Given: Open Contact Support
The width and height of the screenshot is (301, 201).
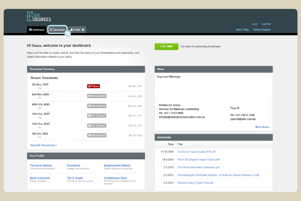Looking at the screenshot, I should point(262,30).
